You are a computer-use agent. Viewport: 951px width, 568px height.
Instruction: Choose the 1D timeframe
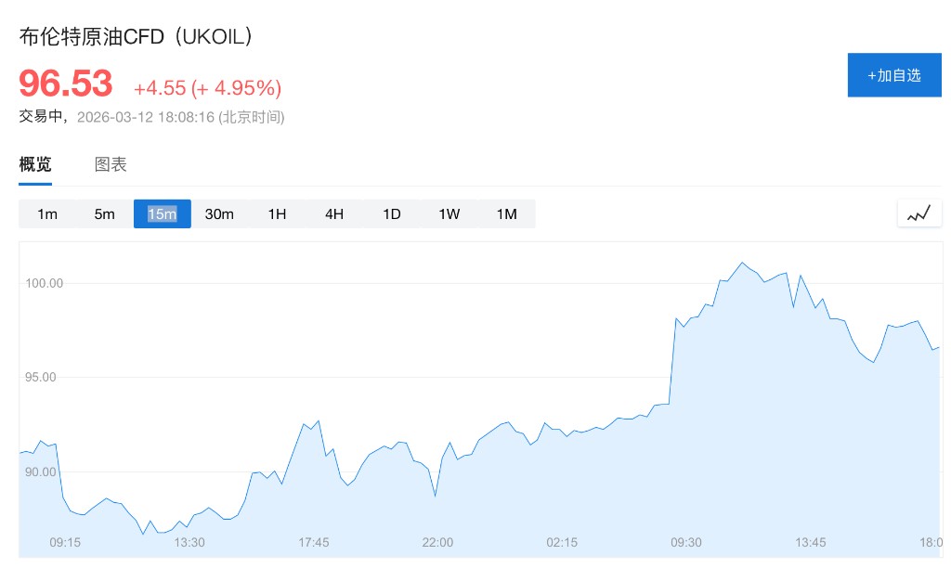click(392, 214)
